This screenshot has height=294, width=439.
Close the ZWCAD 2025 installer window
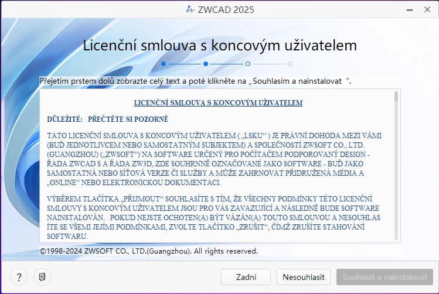point(426,9)
